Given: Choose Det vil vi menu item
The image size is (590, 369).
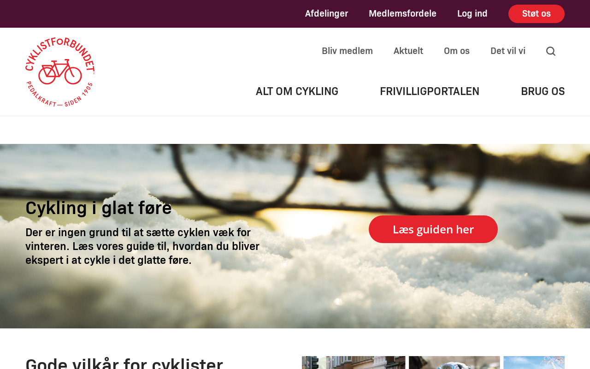Looking at the screenshot, I should [508, 51].
